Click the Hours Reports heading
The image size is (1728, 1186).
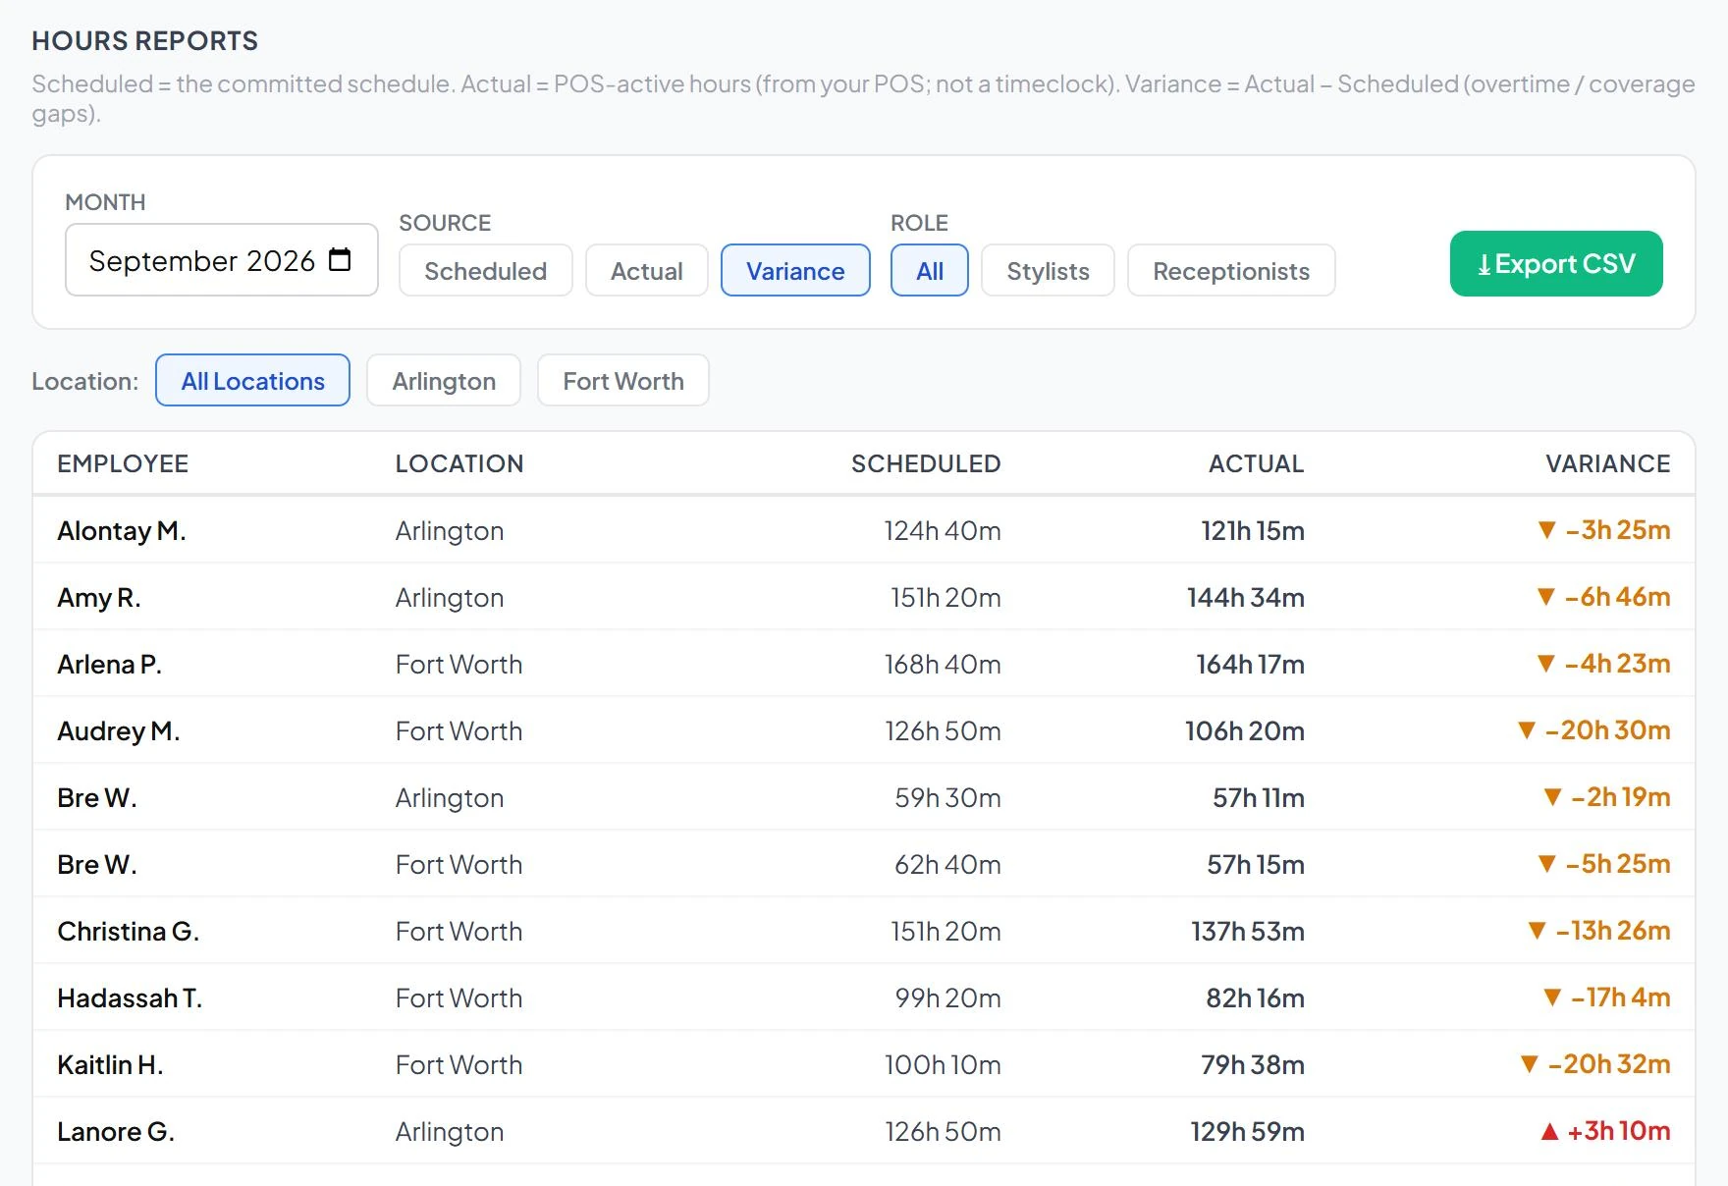(x=145, y=41)
